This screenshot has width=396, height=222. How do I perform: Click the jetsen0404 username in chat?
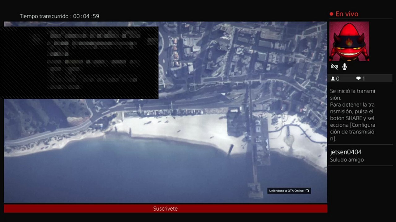[346, 152]
